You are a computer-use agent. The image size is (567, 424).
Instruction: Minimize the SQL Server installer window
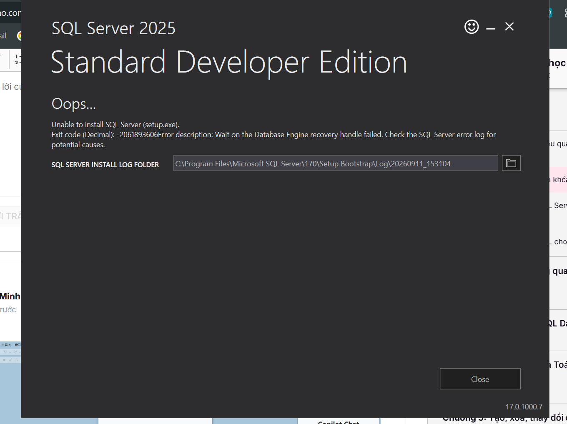point(491,28)
